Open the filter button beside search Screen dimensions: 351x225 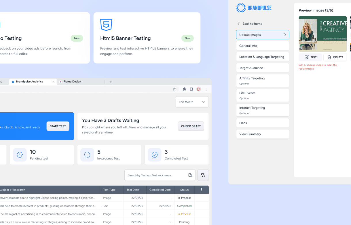tap(203, 175)
